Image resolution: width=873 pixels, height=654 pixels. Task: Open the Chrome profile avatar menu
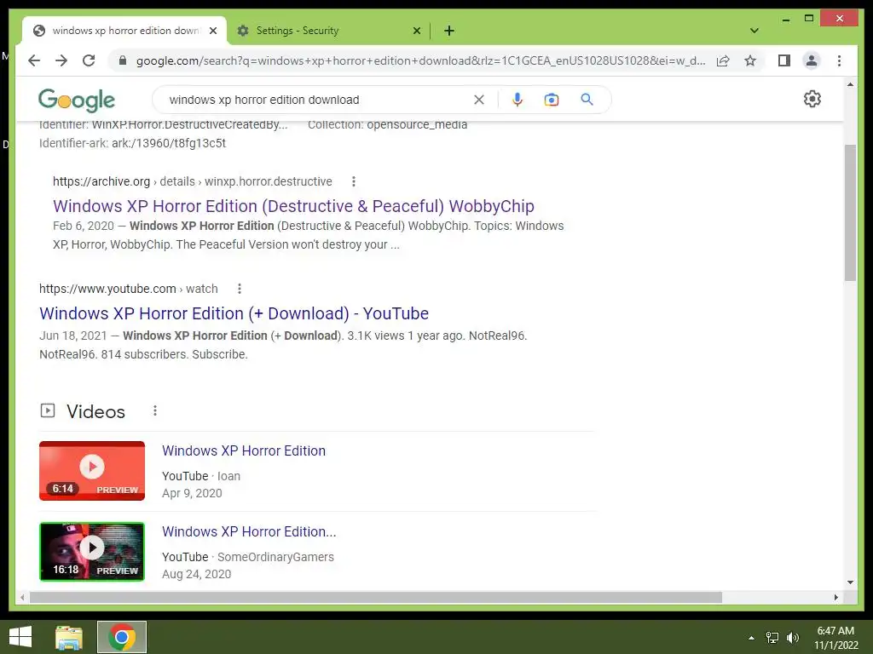tap(812, 60)
